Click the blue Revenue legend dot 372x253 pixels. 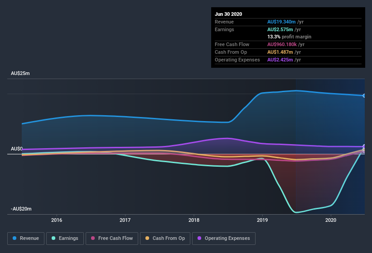[14, 238]
